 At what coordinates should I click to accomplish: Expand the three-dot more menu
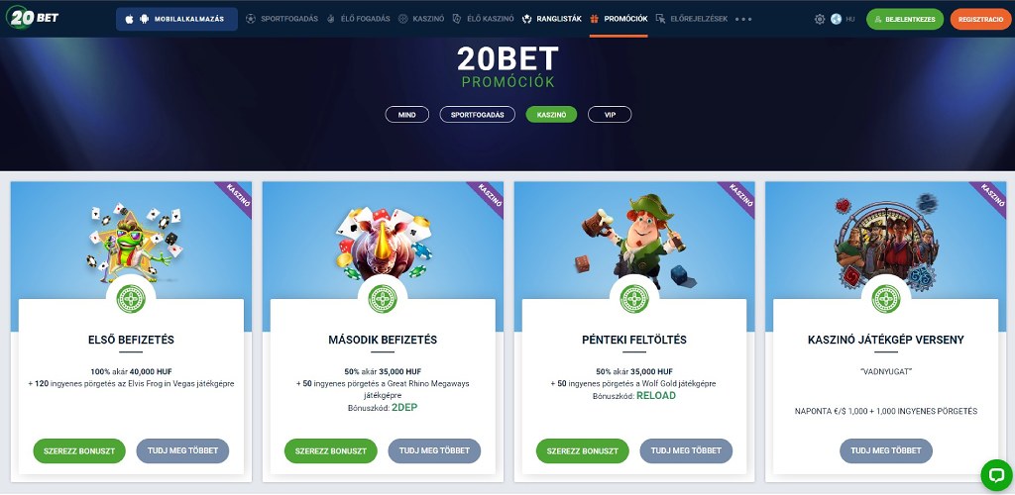pyautogui.click(x=743, y=20)
